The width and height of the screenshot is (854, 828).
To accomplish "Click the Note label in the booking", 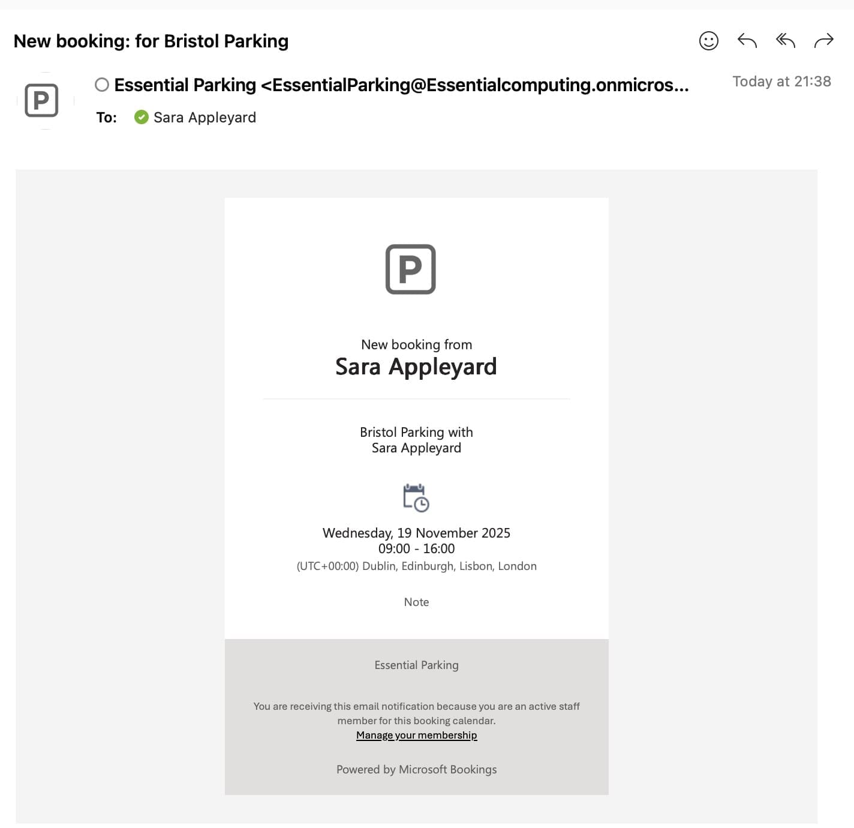I will [416, 602].
